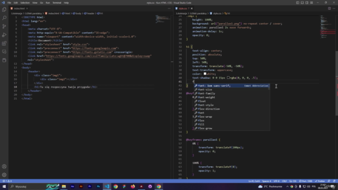The height and width of the screenshot is (190, 338).
Task: Select the font-weight suggestion
Action: 231,97
